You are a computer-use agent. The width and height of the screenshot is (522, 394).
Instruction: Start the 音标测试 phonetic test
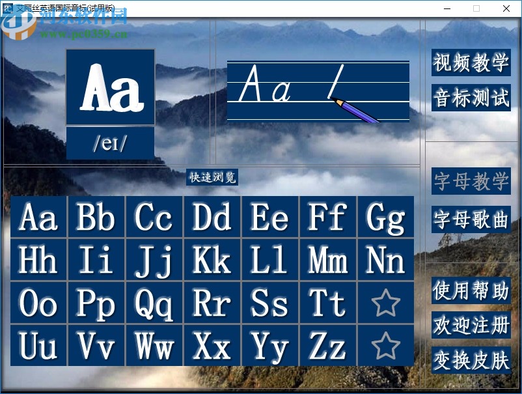click(471, 98)
